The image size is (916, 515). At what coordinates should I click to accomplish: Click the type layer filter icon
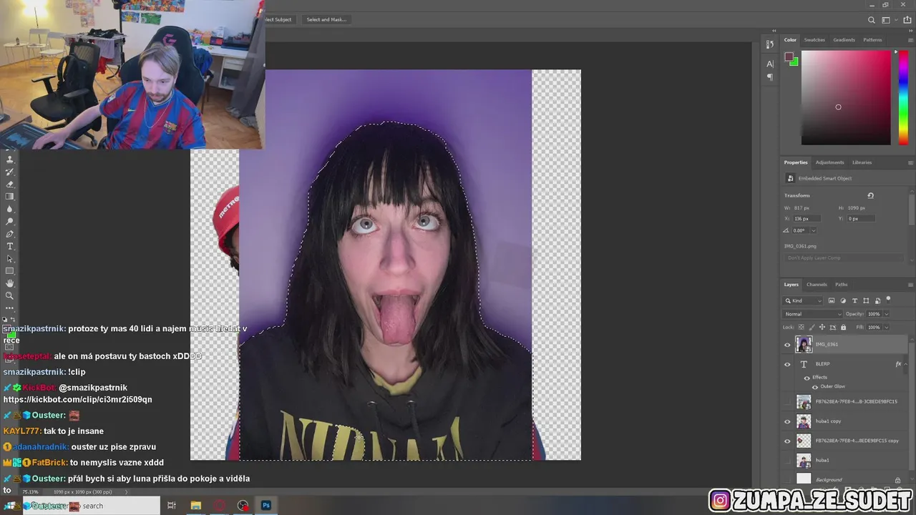(854, 300)
